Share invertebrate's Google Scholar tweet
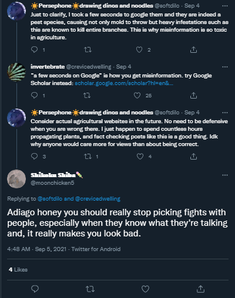 (193, 96)
